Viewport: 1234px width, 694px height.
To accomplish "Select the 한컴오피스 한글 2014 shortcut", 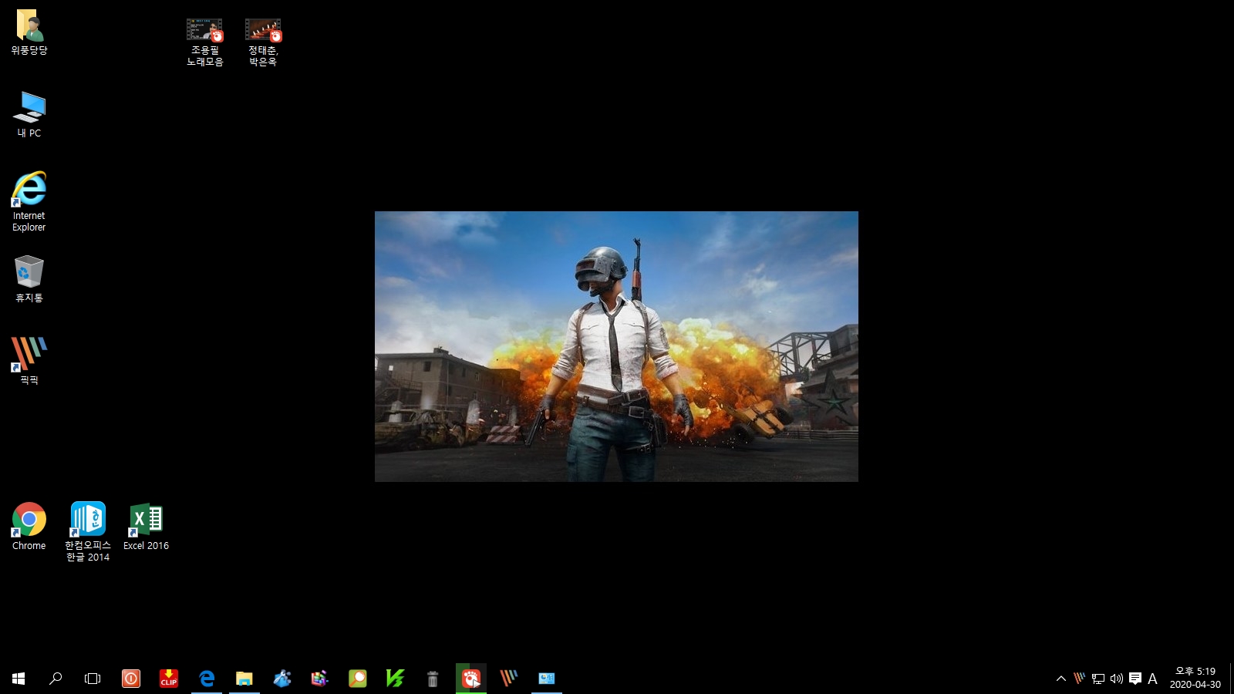I will point(88,532).
